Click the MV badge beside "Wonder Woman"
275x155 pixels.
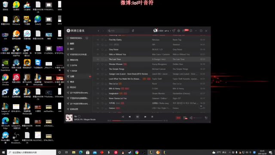pyautogui.click(x=125, y=64)
